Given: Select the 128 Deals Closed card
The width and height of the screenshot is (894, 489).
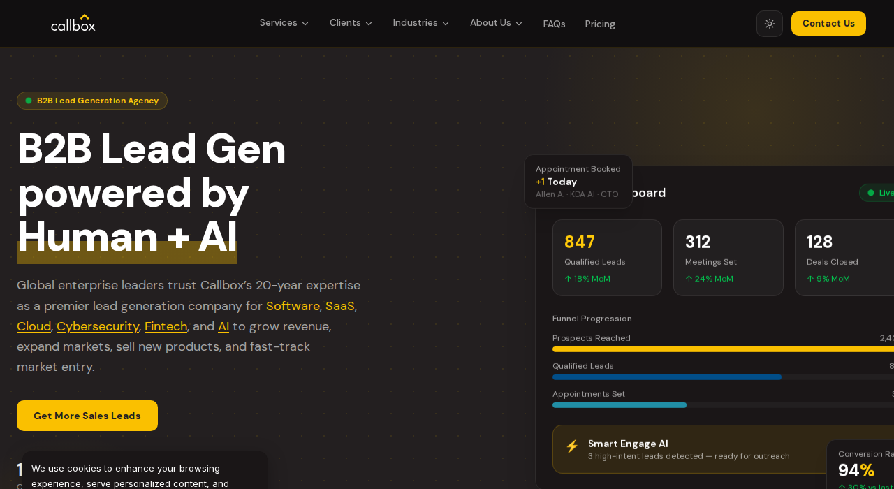Looking at the screenshot, I should pyautogui.click(x=844, y=258).
